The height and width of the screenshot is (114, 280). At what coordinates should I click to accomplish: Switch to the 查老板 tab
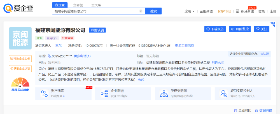[x=78, y=5]
